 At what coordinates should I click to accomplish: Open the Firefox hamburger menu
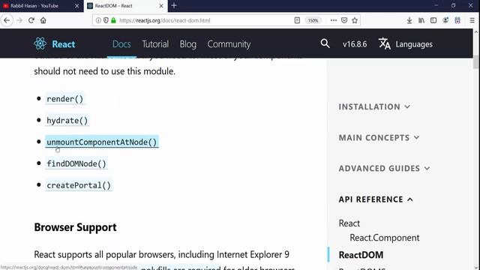(472, 20)
